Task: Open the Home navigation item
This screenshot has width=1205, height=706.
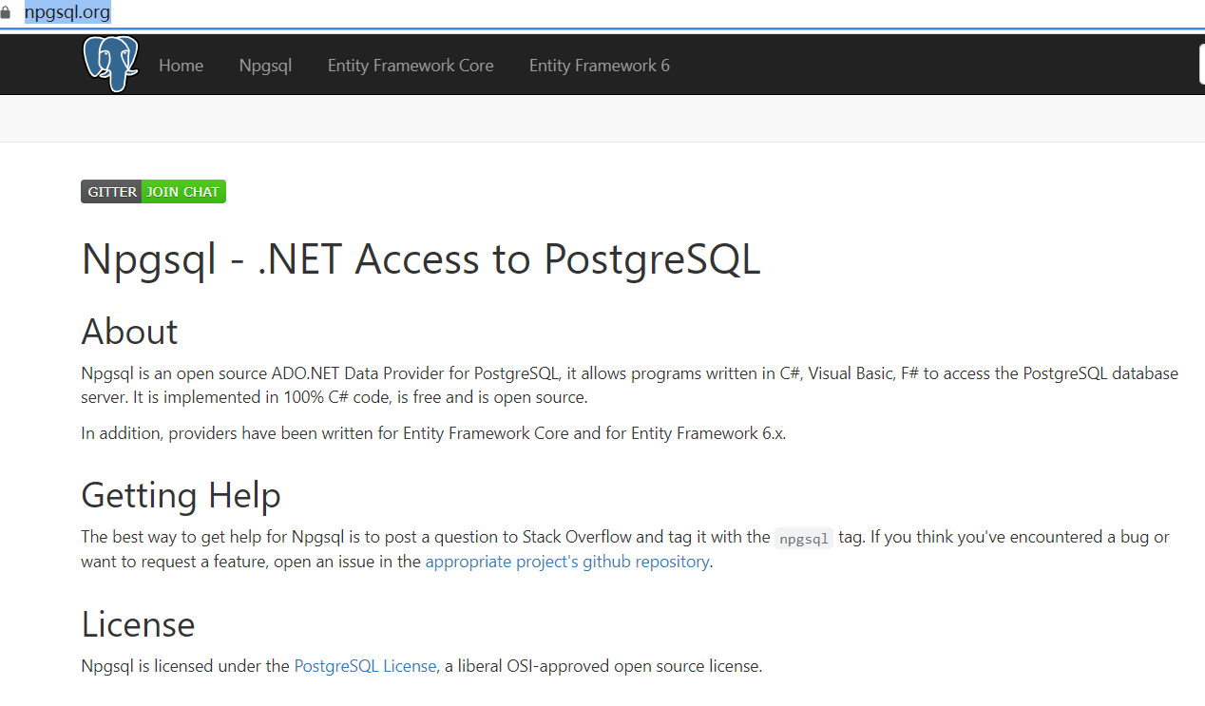Action: coord(181,66)
